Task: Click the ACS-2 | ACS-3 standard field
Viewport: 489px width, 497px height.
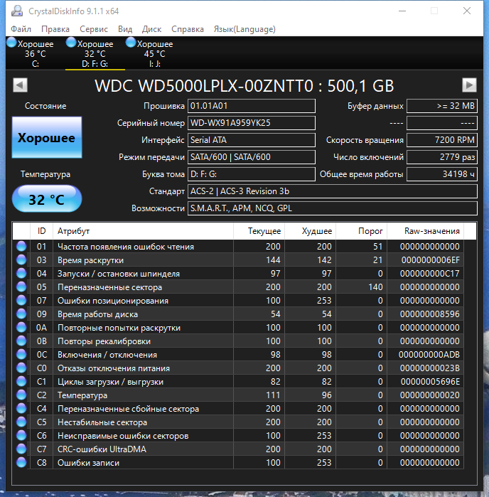Action: click(333, 191)
